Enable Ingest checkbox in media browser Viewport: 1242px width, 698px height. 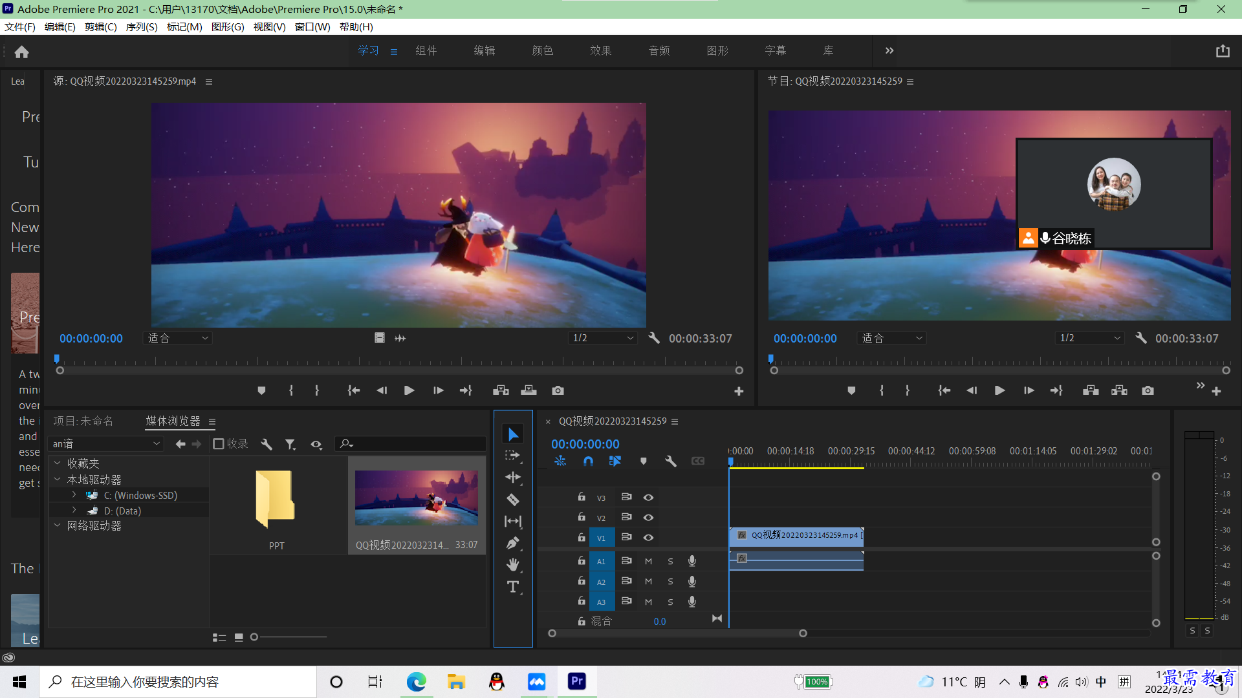click(218, 444)
